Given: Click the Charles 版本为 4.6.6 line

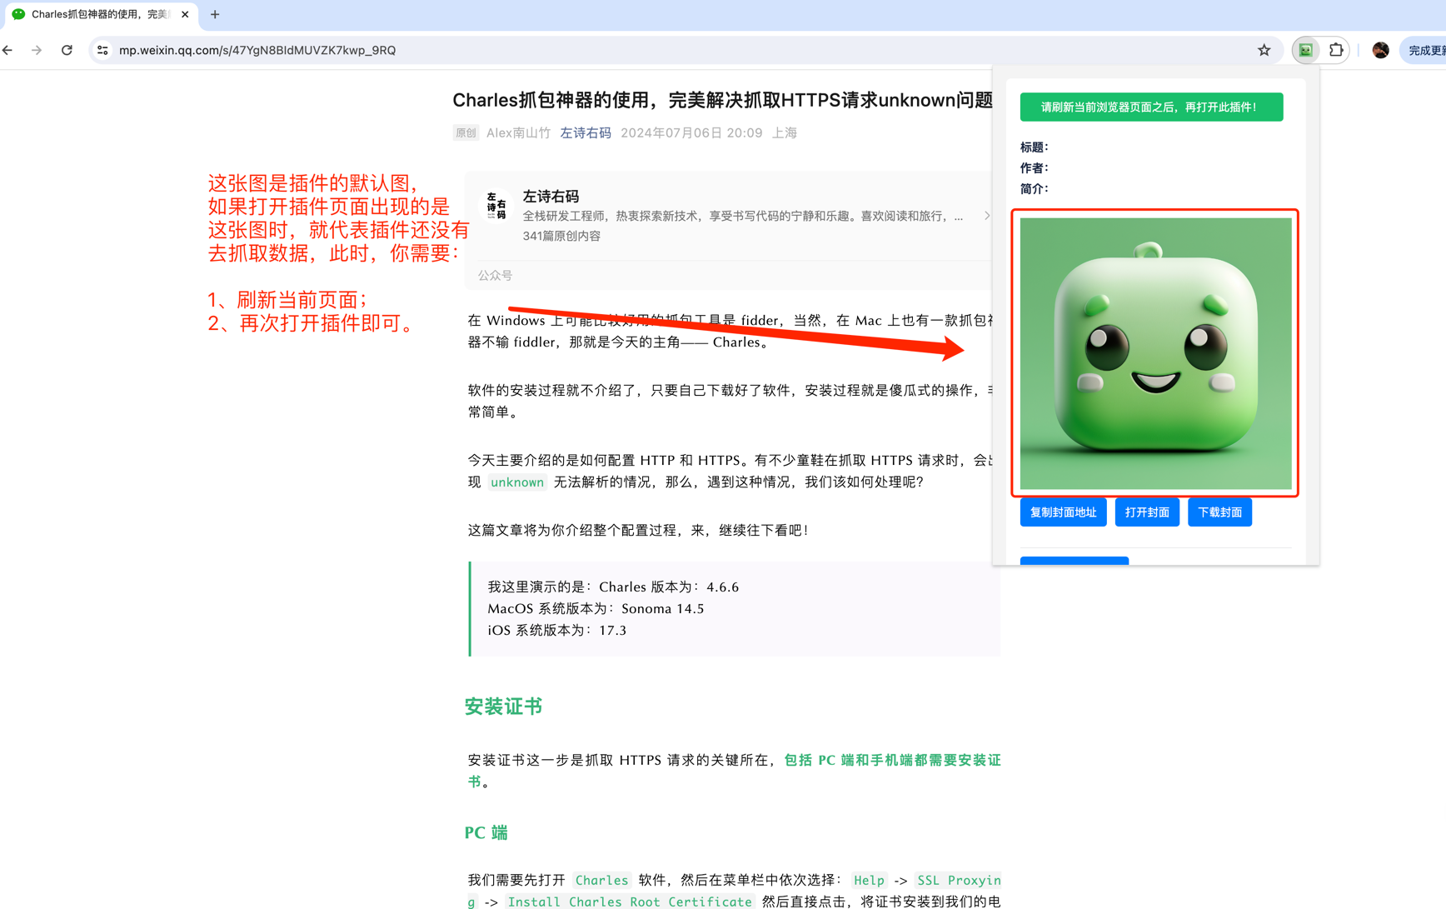Looking at the screenshot, I should pos(613,587).
